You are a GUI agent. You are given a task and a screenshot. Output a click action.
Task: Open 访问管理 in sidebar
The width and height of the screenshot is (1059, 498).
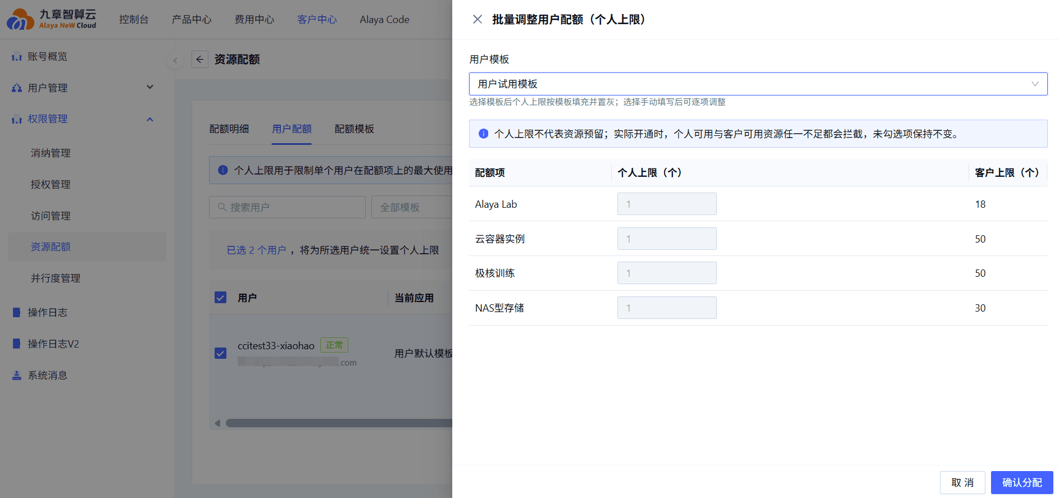(x=51, y=216)
